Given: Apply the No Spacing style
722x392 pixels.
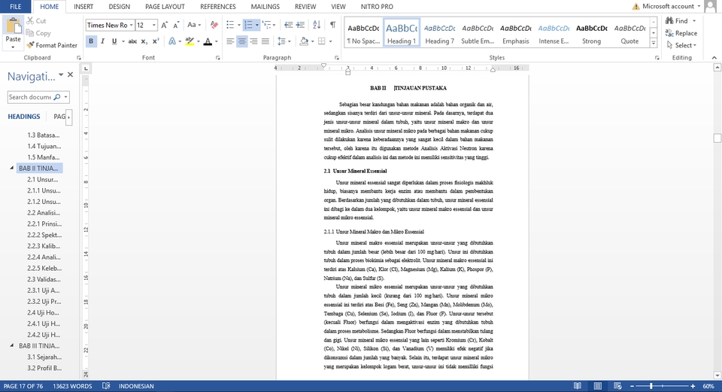Looking at the screenshot, I should pos(363,32).
